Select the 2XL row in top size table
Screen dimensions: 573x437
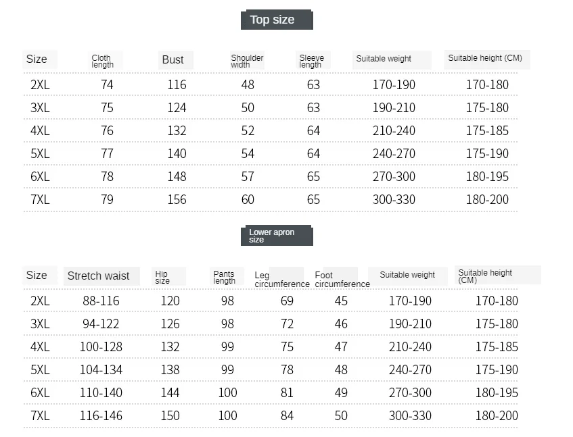pyautogui.click(x=271, y=84)
